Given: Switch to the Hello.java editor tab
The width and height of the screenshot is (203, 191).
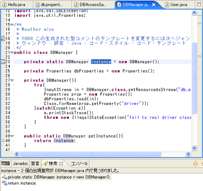Looking at the screenshot, I should (x=14, y=5).
